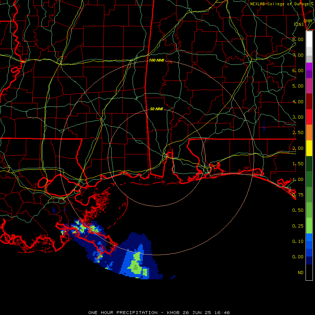This screenshot has height=315, width=315.
Task: Select the yellow swatch near 2.00
Action: pos(309,148)
